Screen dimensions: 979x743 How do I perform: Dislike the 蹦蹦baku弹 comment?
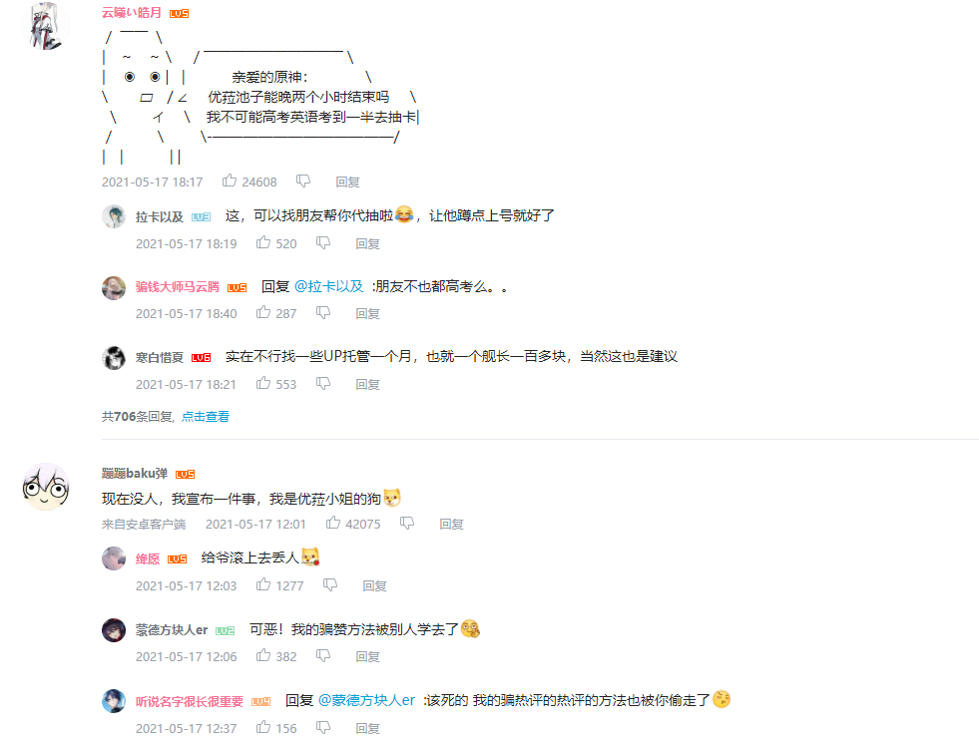[407, 523]
